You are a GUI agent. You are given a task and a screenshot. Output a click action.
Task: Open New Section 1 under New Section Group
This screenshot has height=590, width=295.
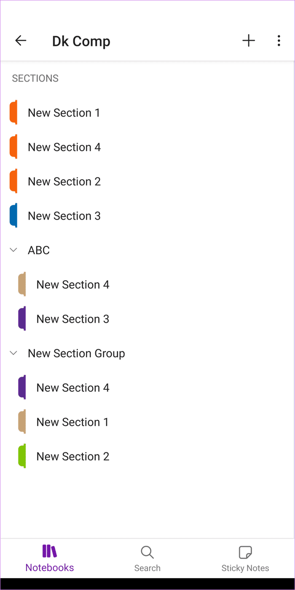(147, 422)
